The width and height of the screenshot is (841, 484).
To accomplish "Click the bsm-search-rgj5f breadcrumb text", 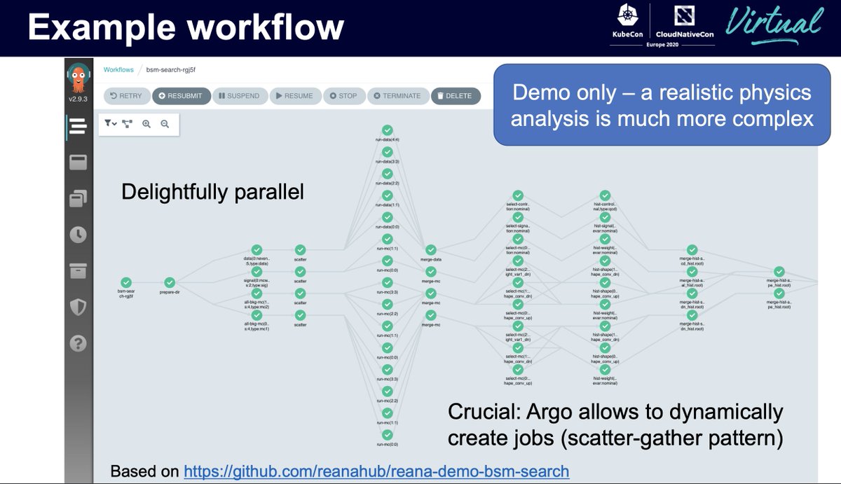I will pyautogui.click(x=170, y=70).
